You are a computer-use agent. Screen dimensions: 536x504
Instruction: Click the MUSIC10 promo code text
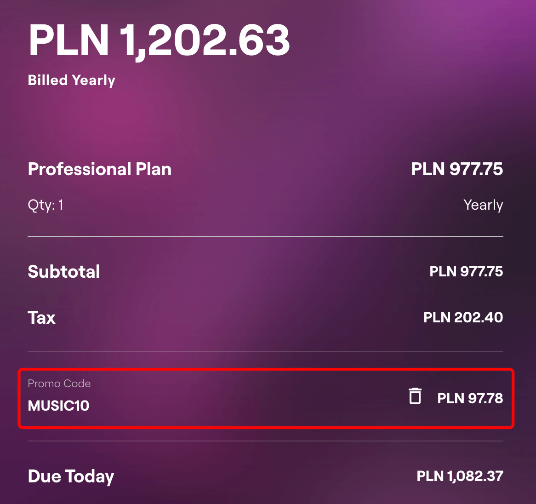tap(58, 406)
